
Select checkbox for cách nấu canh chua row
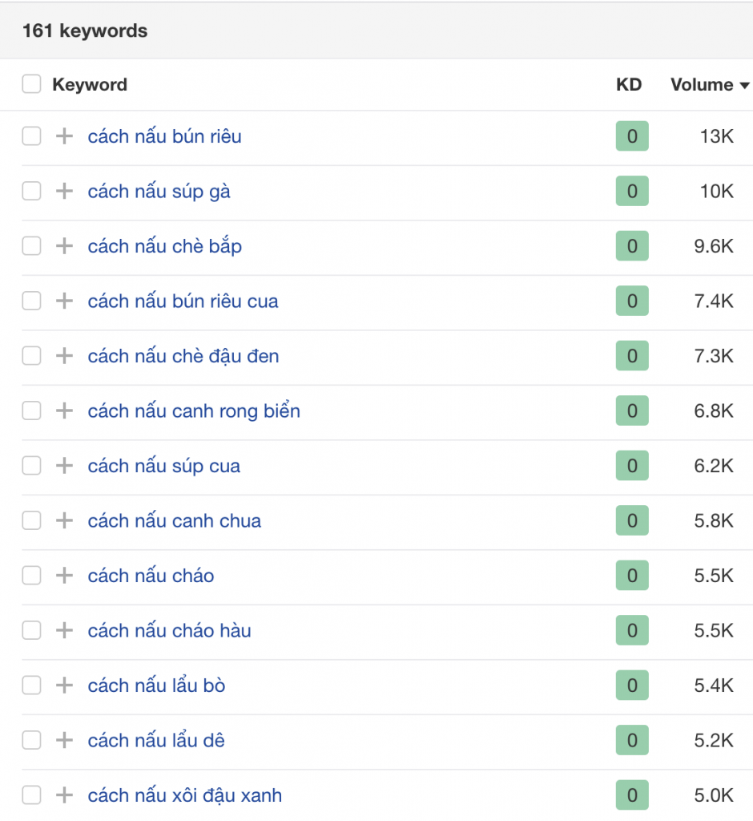[31, 521]
